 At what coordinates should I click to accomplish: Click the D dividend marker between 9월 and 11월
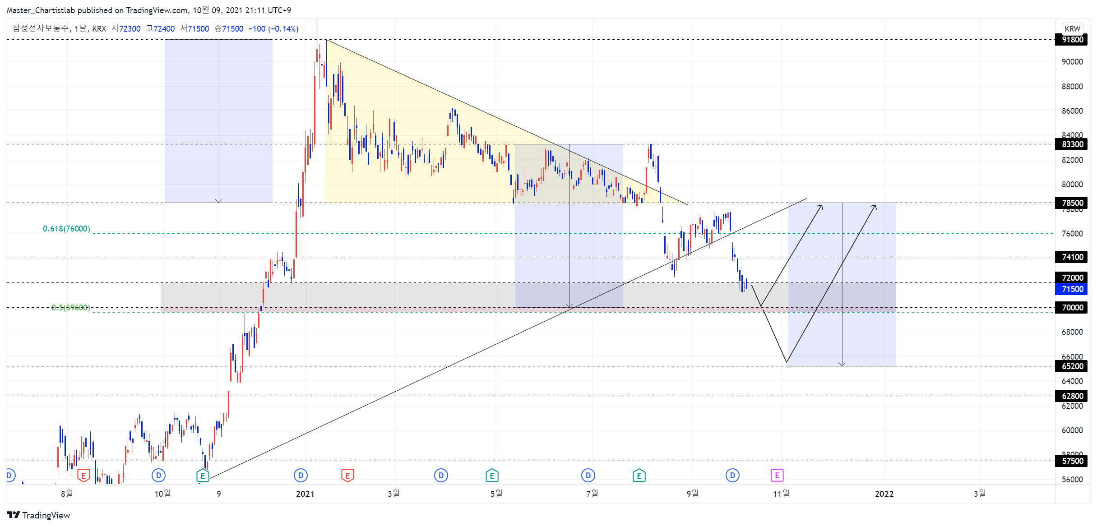732,475
